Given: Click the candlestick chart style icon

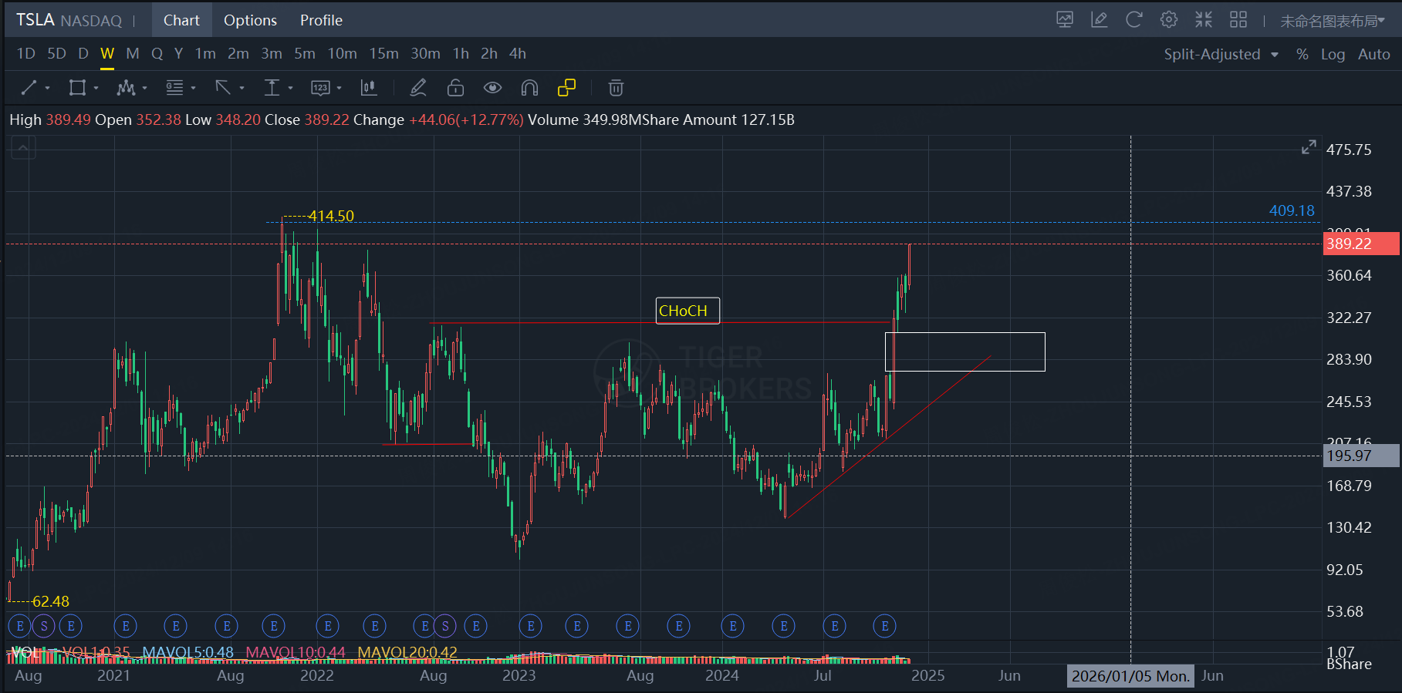Looking at the screenshot, I should coord(369,88).
